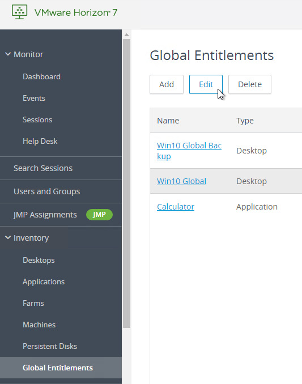This screenshot has width=302, height=384.
Task: Open JMP Assignments
Action: coord(45,215)
